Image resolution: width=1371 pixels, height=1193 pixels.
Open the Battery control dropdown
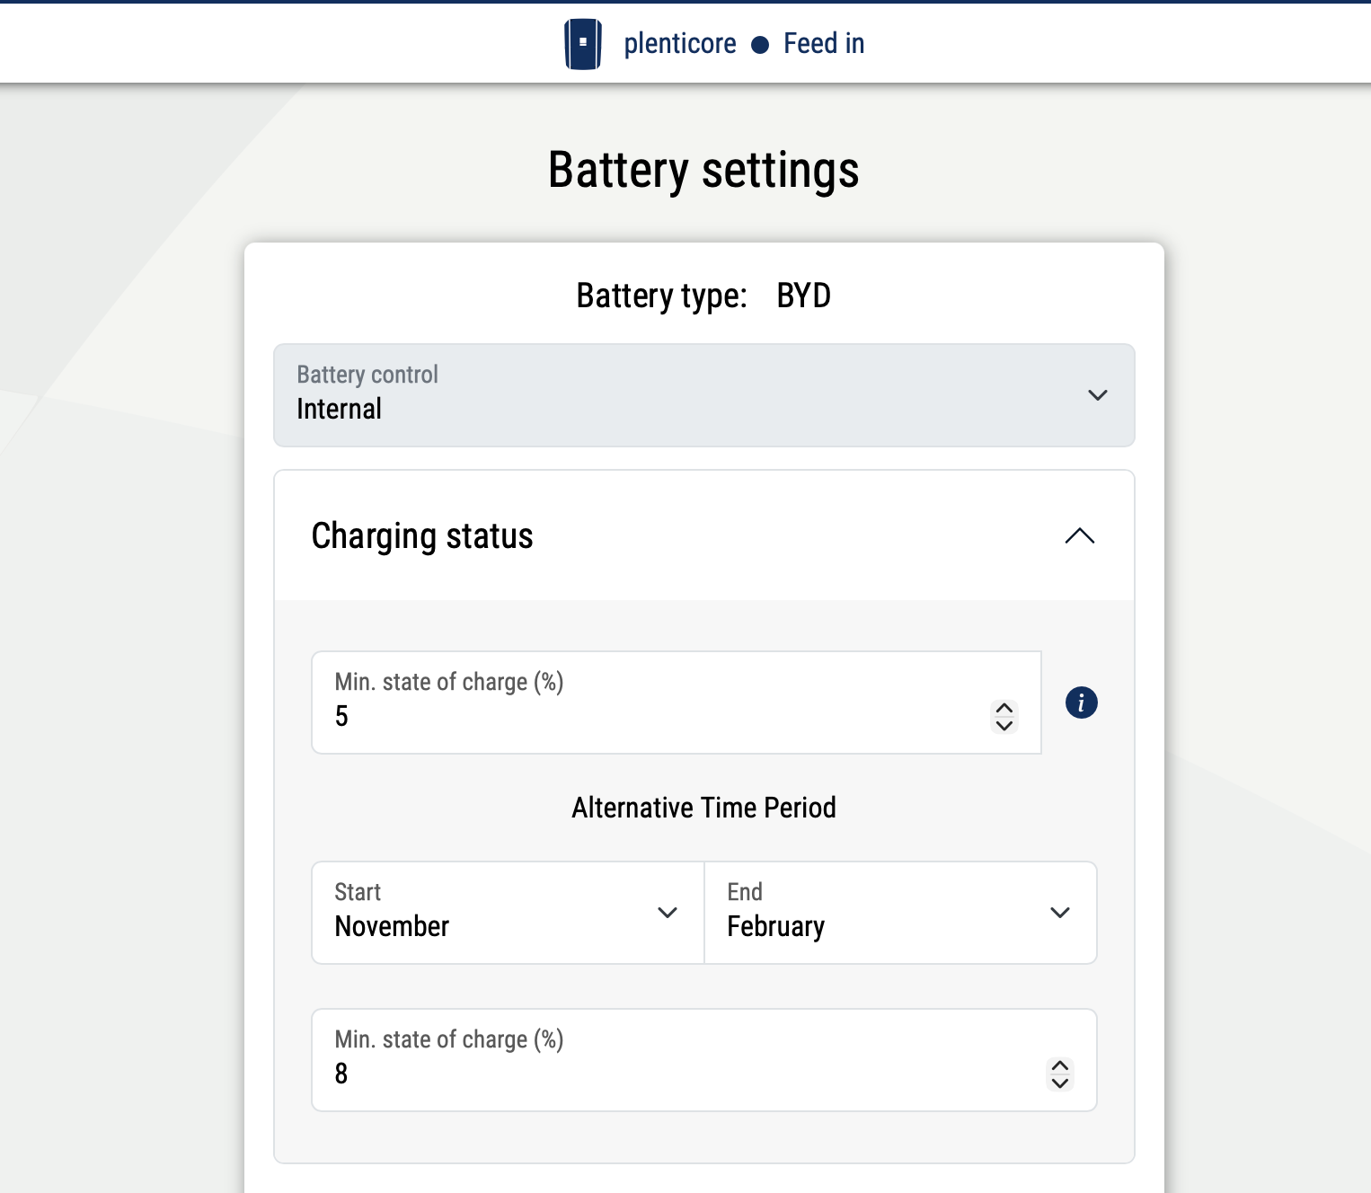point(703,395)
